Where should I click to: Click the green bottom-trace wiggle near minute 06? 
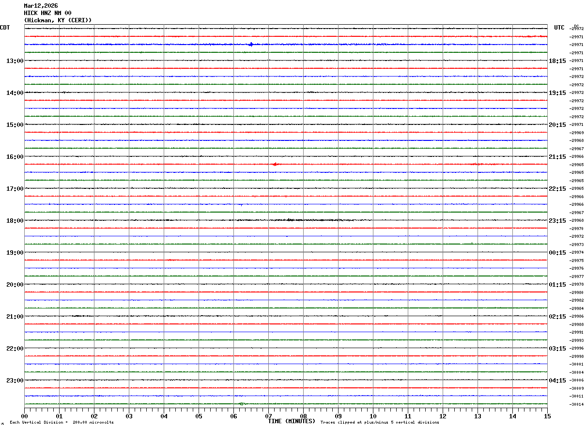242,403
